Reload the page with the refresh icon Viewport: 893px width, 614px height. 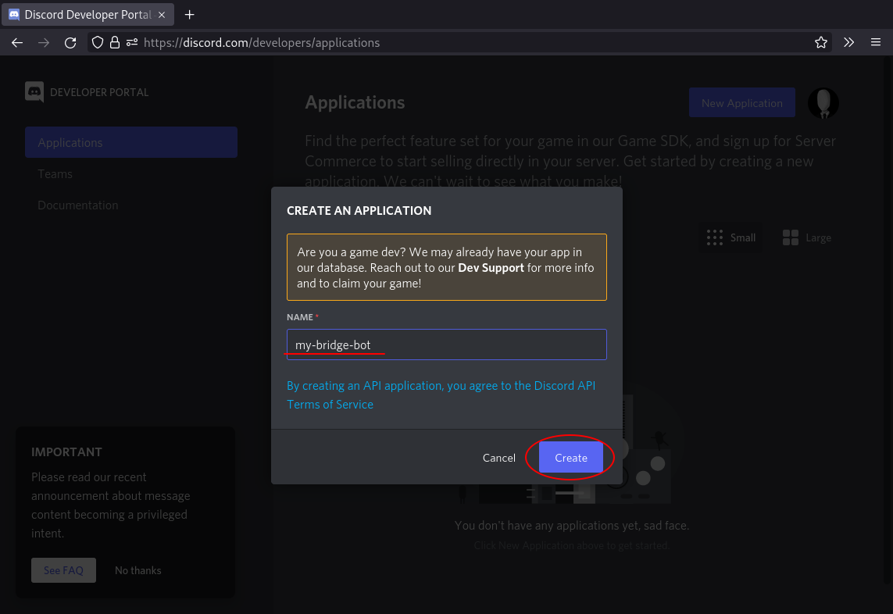tap(70, 43)
